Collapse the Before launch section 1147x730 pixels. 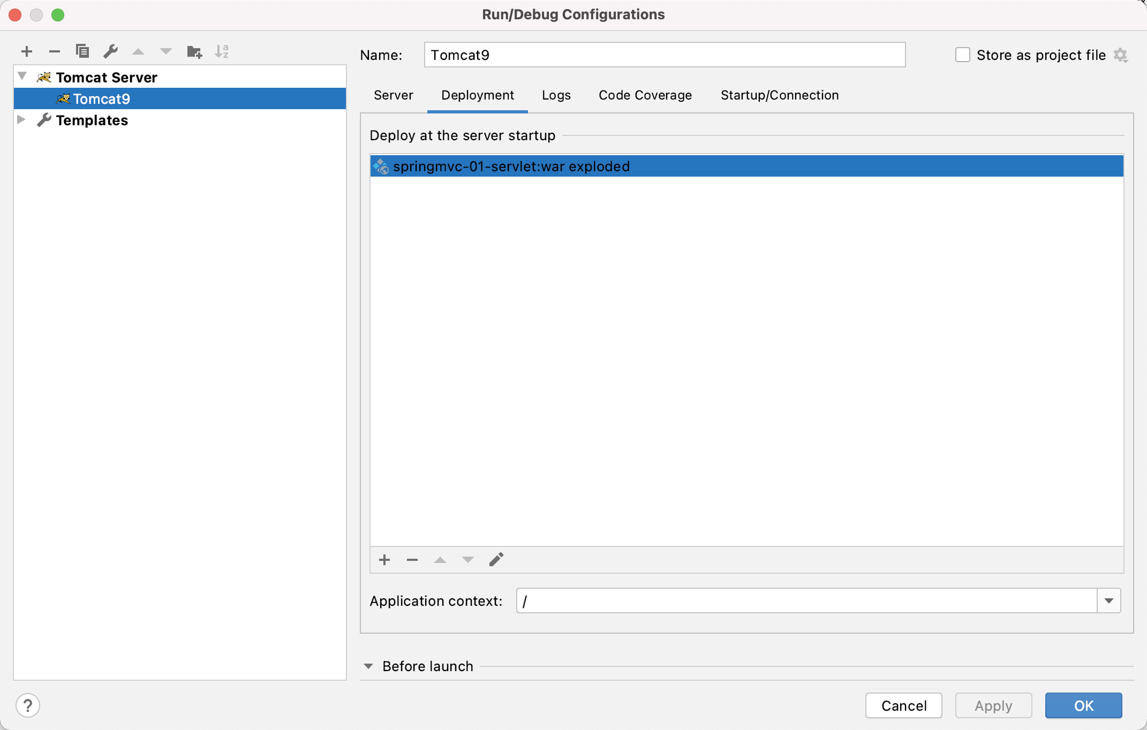[368, 666]
